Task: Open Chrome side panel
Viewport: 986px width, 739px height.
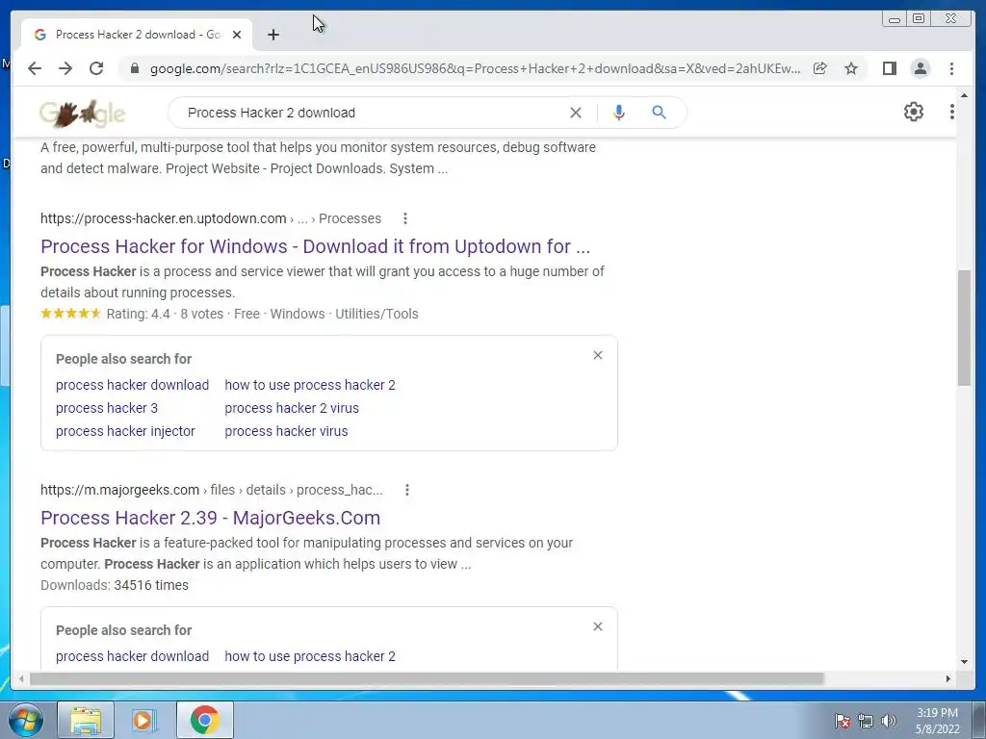Action: coord(889,68)
